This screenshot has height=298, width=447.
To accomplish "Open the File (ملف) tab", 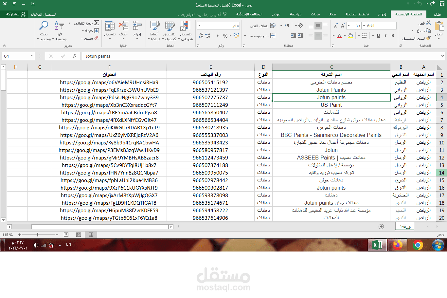I will (x=438, y=14).
